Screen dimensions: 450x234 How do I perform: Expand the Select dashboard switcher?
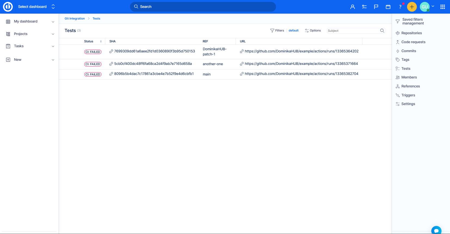point(53,7)
